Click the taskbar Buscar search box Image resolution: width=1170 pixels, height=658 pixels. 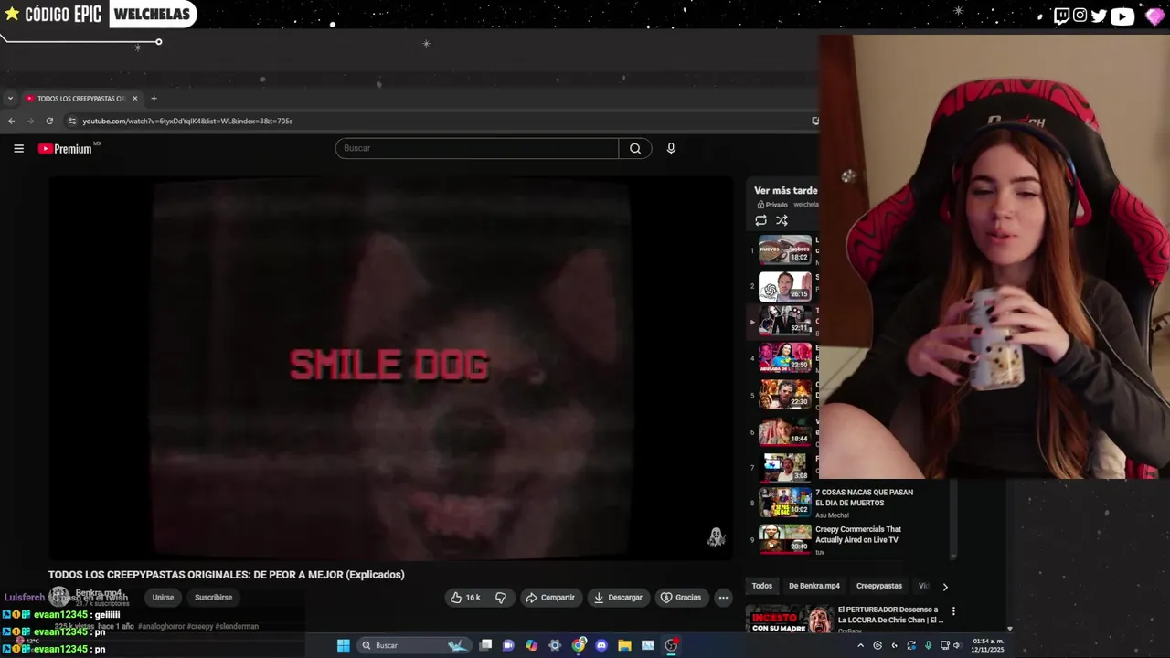pyautogui.click(x=415, y=645)
